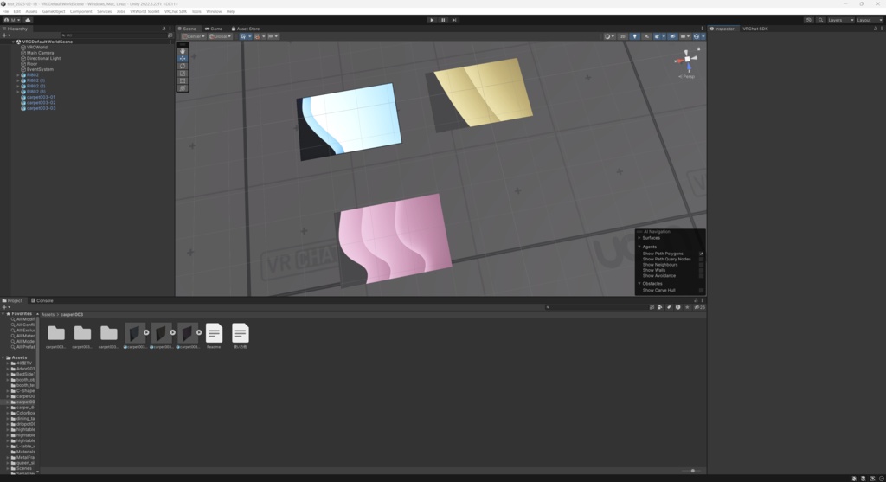
Task: Open the File menu
Action: [x=6, y=11]
